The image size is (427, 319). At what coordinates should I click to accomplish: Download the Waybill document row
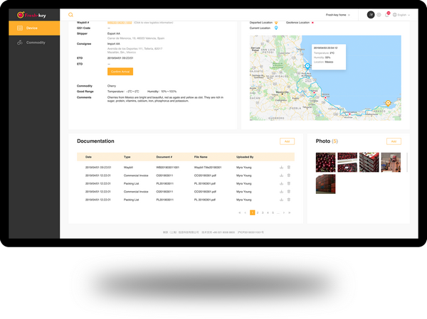pyautogui.click(x=282, y=167)
